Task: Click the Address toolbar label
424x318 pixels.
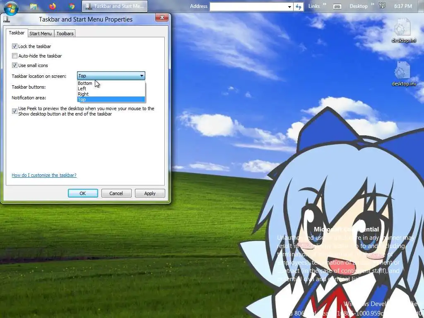Action: click(x=198, y=6)
